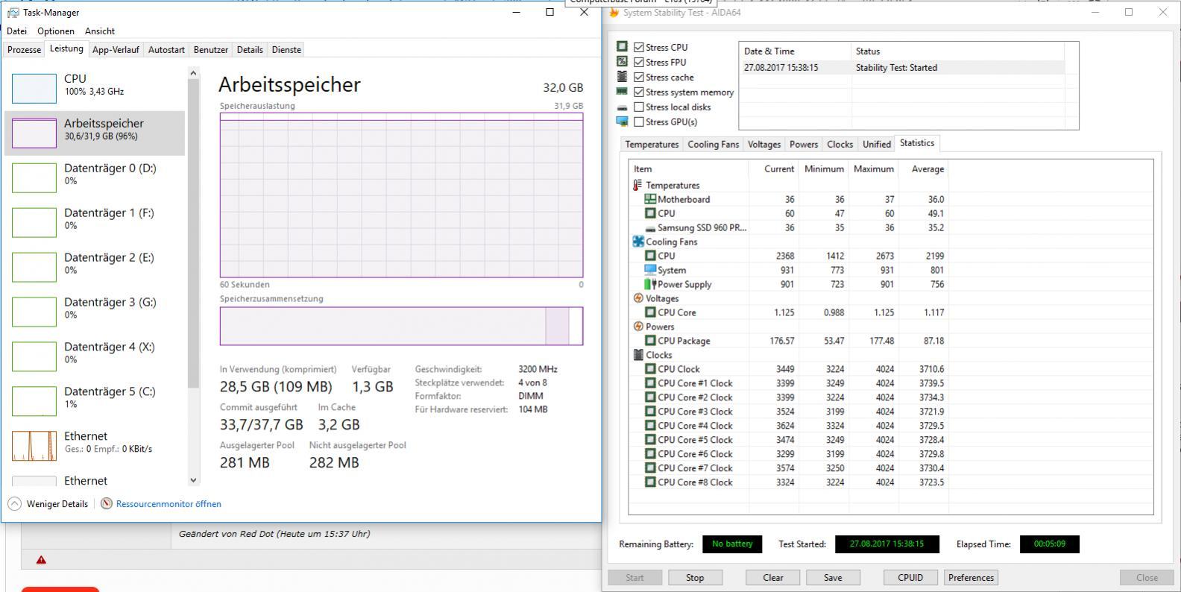Select Datenträger 5 (C:) entry
Viewport: 1181px width, 592px height.
click(95, 402)
